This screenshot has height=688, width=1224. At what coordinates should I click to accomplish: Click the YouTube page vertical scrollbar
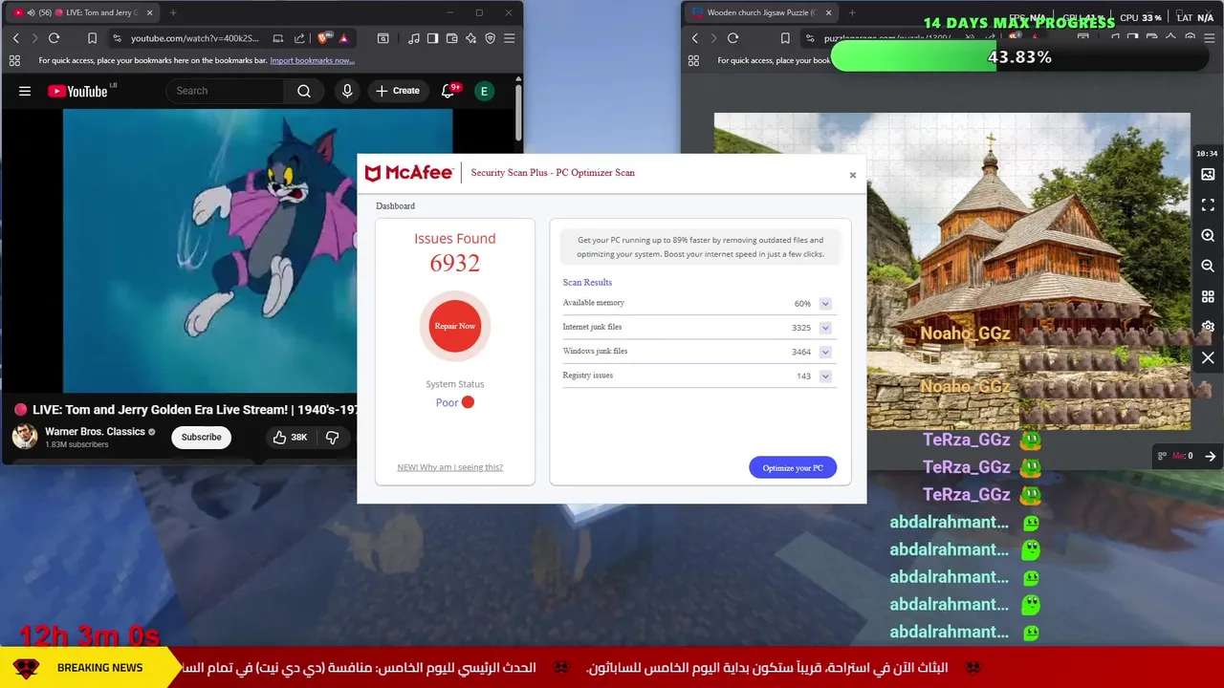point(518,113)
